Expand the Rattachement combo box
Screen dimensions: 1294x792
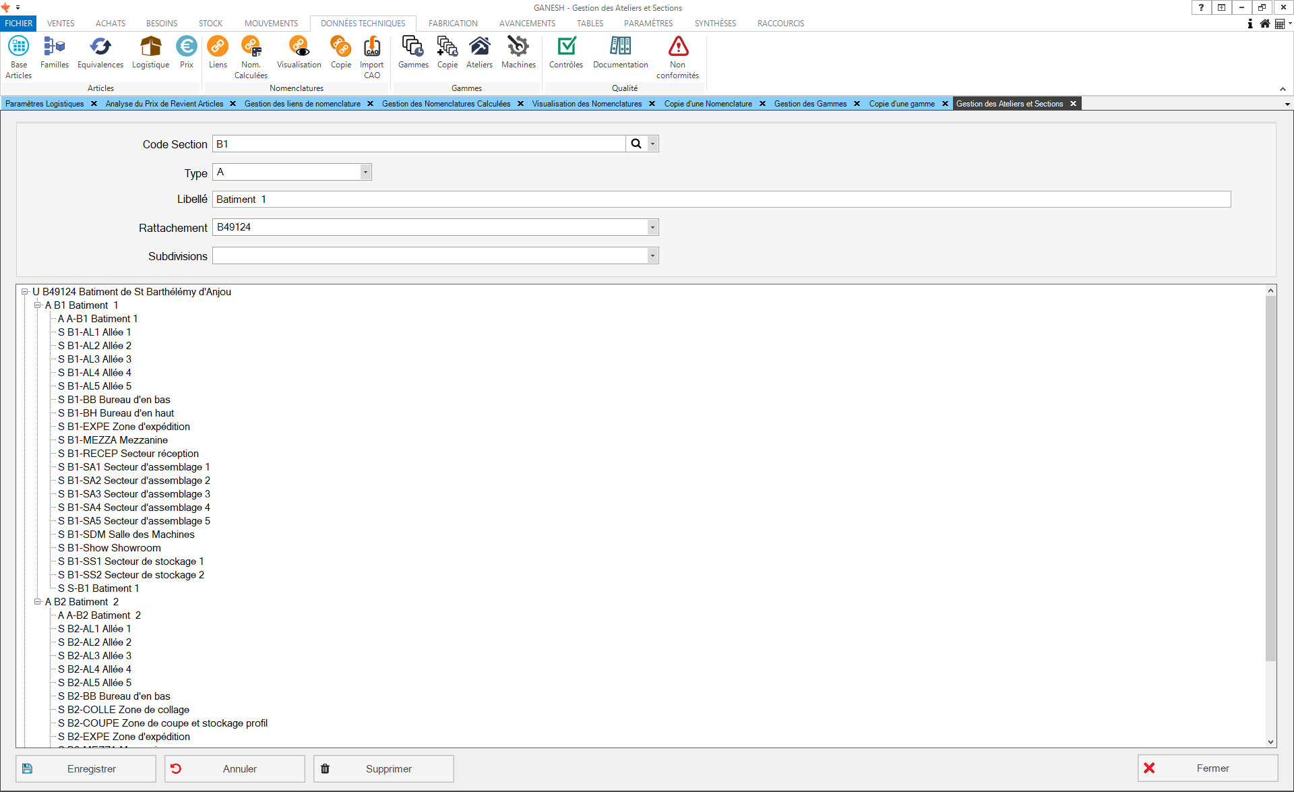[x=652, y=228]
